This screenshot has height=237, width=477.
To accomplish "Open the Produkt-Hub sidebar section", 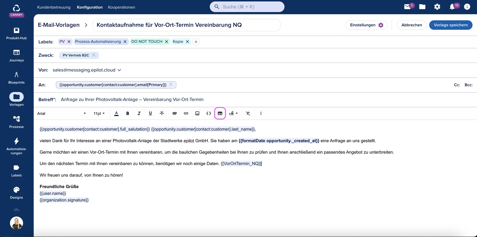I will click(16, 33).
